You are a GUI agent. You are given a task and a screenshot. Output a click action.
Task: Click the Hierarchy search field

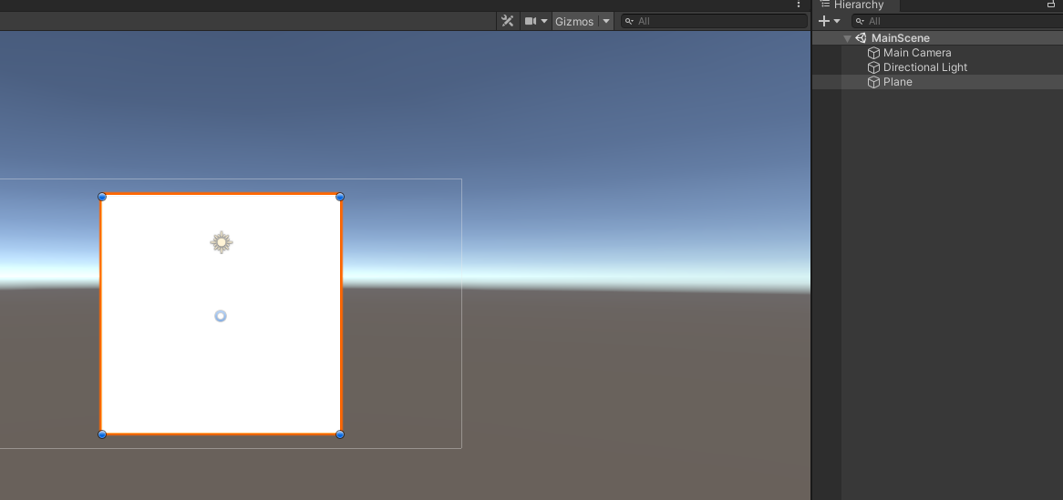pos(957,21)
